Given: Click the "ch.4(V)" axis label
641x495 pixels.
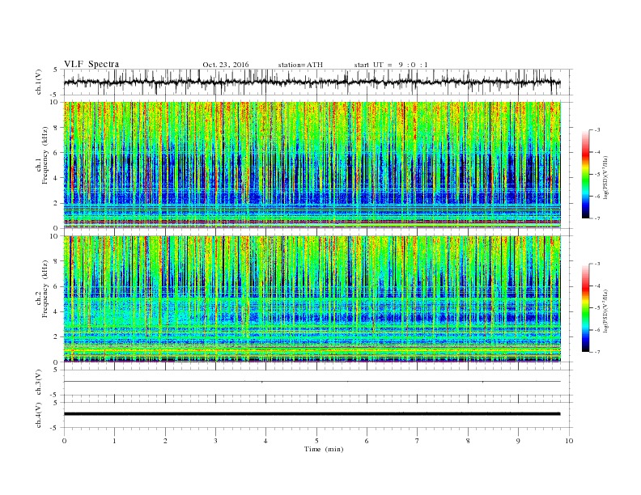Looking at the screenshot, I should click(x=39, y=415).
